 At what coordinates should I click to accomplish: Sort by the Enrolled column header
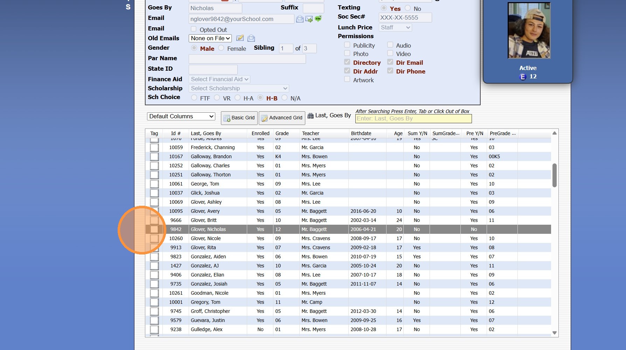pos(260,133)
